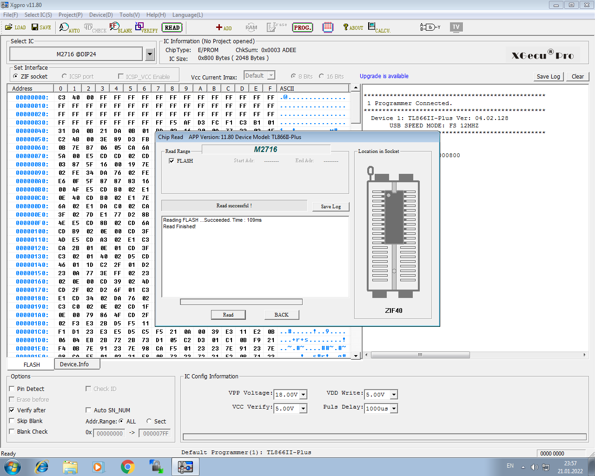The height and width of the screenshot is (476, 595).
Task: Open Windows Media Player from taskbar
Action: coord(99,467)
